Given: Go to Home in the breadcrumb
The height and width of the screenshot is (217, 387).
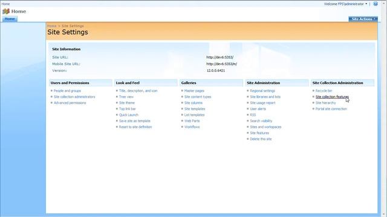Looking at the screenshot, I should (x=52, y=26).
